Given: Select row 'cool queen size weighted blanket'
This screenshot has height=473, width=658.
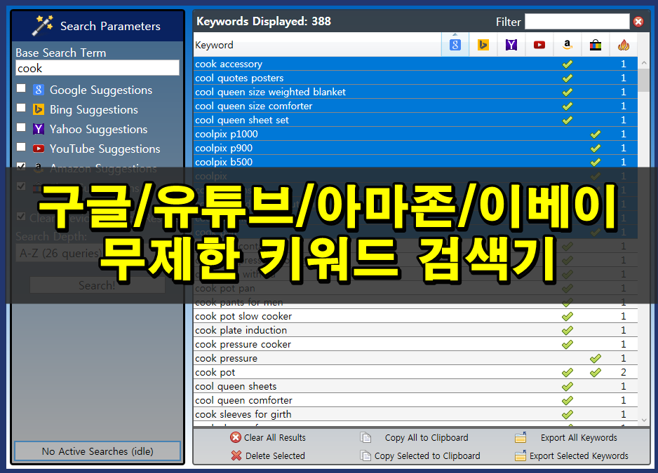Looking at the screenshot, I should 415,92.
